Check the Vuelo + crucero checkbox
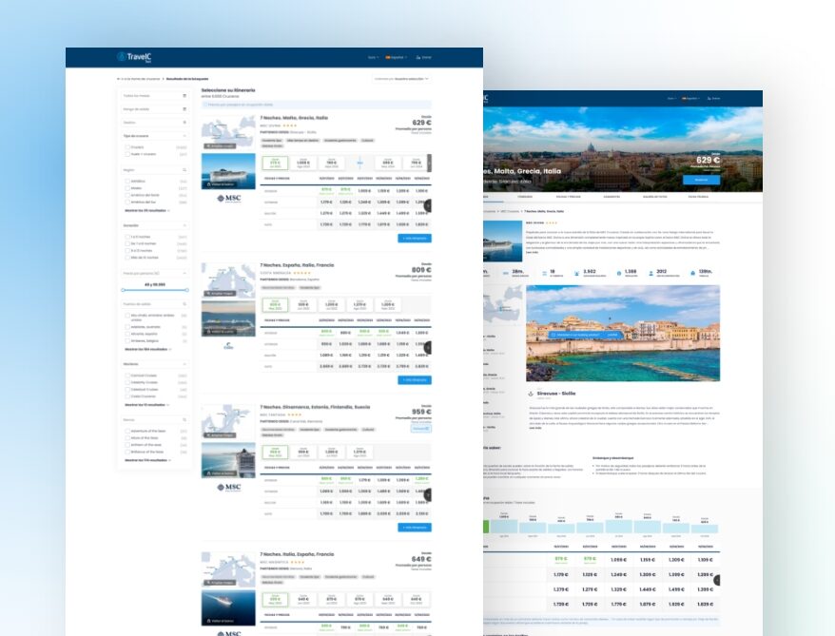Screen dimensions: 835x636 click(127, 154)
